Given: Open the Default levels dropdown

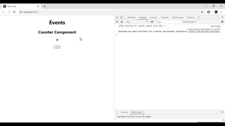Looking at the screenshot, I should pos(189,22).
